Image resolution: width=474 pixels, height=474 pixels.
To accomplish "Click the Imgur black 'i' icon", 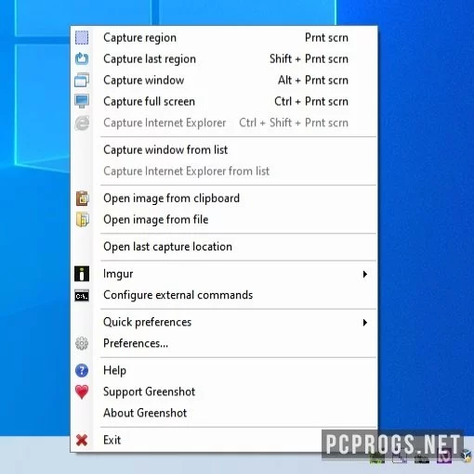I will pos(82,274).
